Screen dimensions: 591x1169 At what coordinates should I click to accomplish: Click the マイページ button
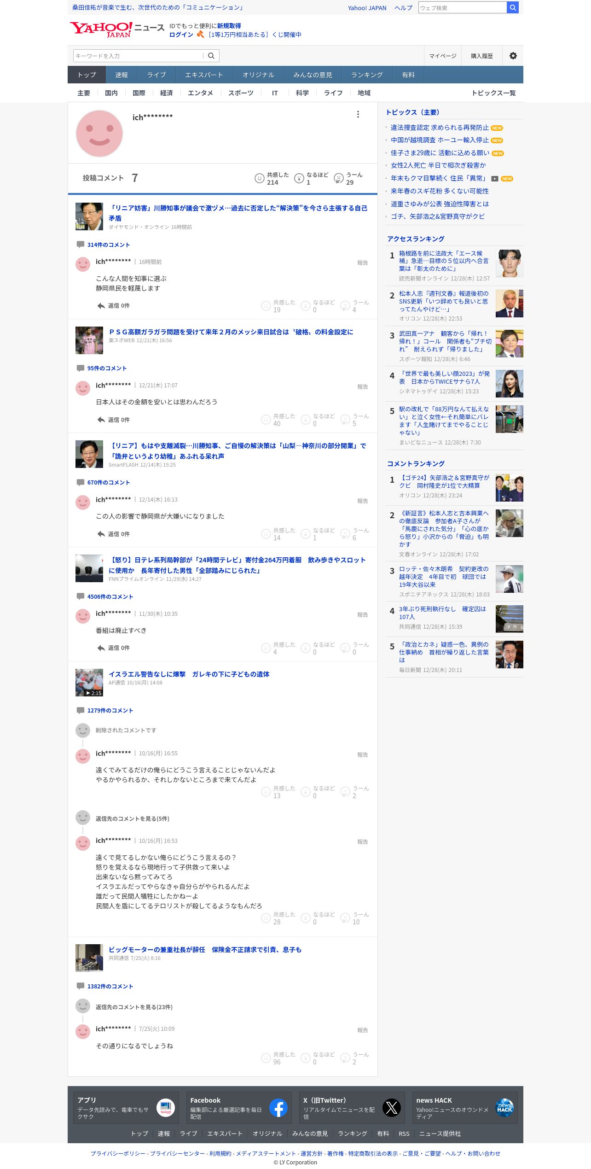click(443, 56)
